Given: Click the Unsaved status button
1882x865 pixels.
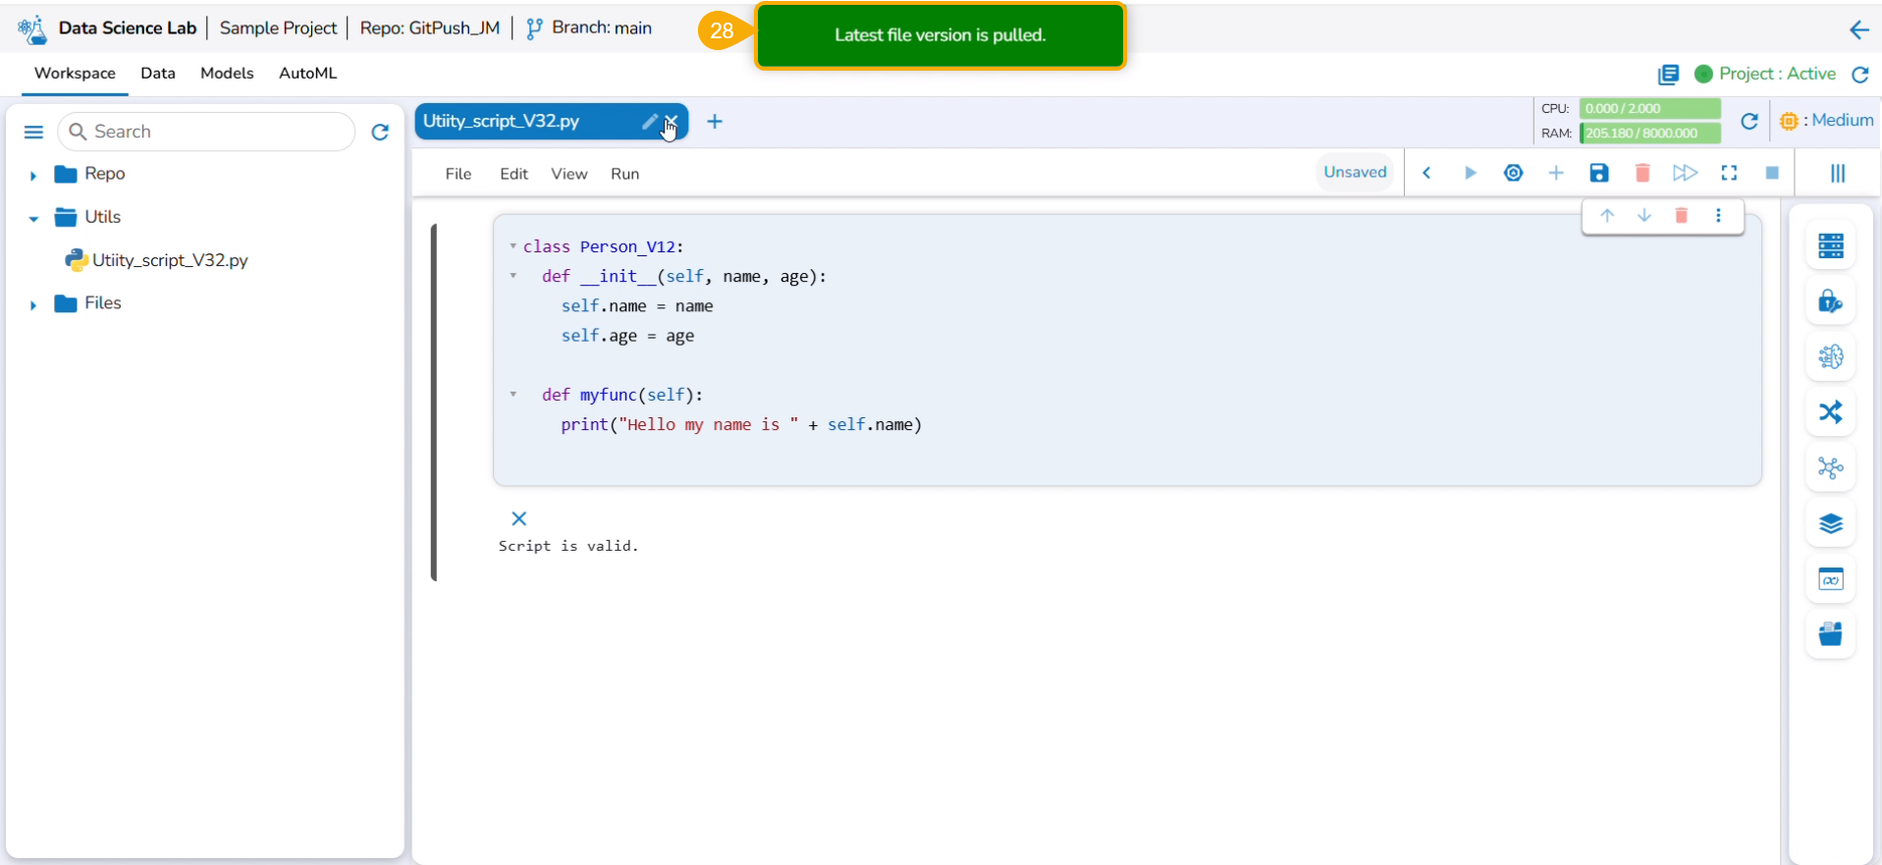Looking at the screenshot, I should click(x=1354, y=173).
